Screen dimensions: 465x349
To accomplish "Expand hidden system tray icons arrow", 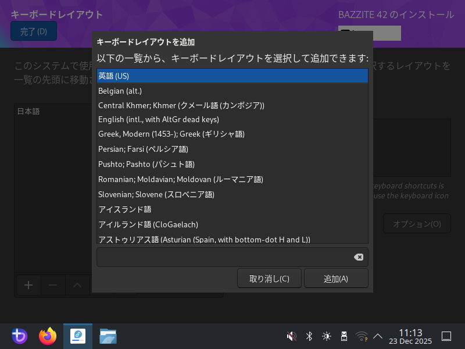I will (x=378, y=336).
